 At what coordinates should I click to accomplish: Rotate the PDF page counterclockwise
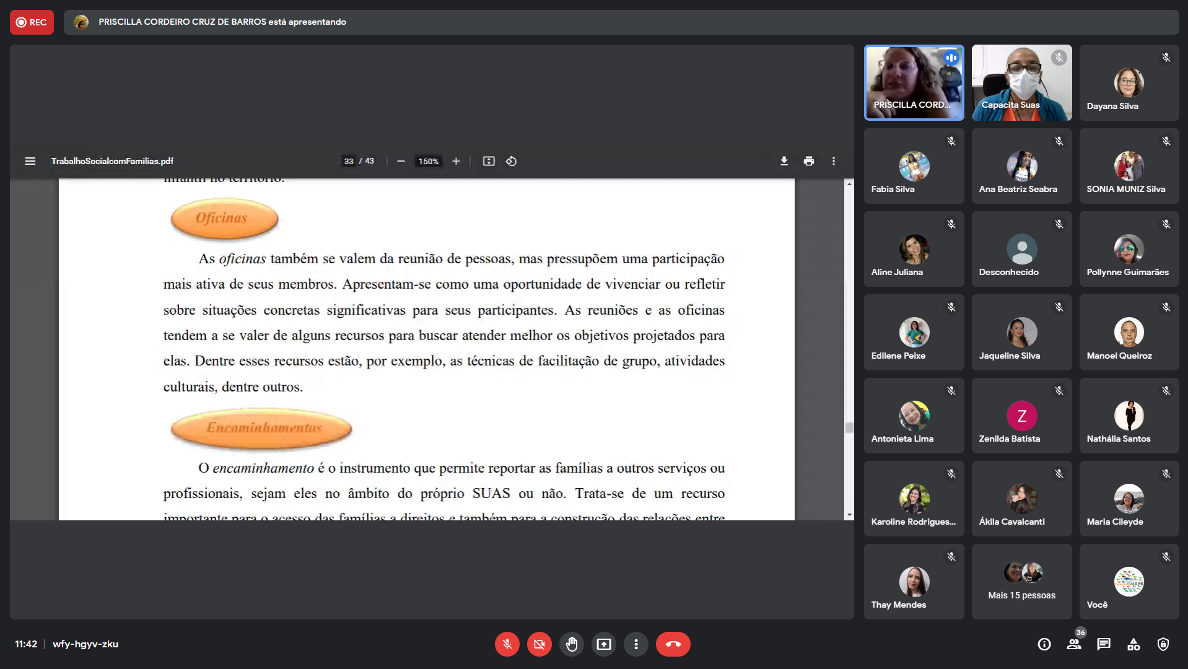(511, 161)
